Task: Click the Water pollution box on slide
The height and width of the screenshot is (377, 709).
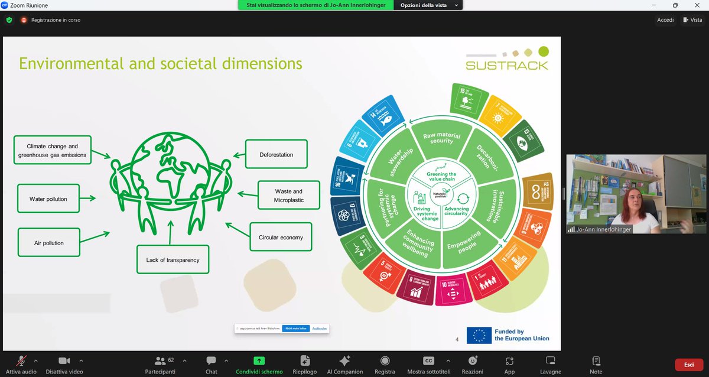Action: click(x=48, y=199)
